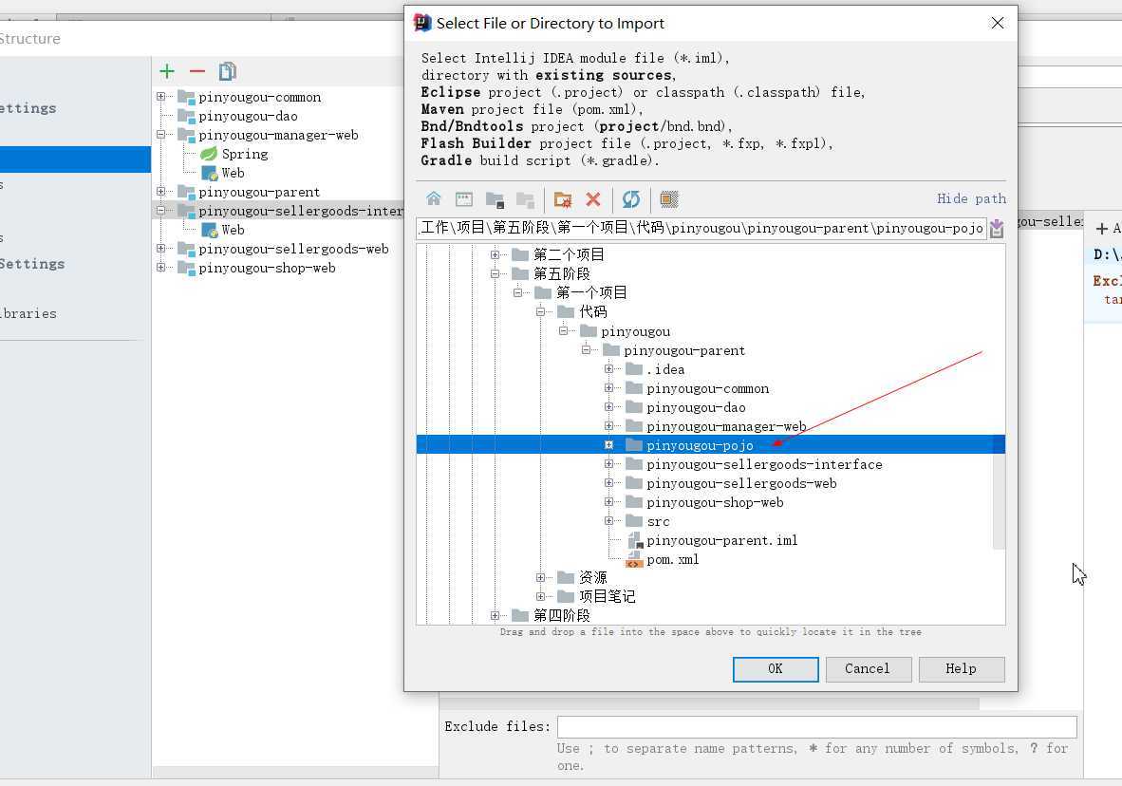Collapse the 第五阶段 folder
The height and width of the screenshot is (786, 1122).
495,273
